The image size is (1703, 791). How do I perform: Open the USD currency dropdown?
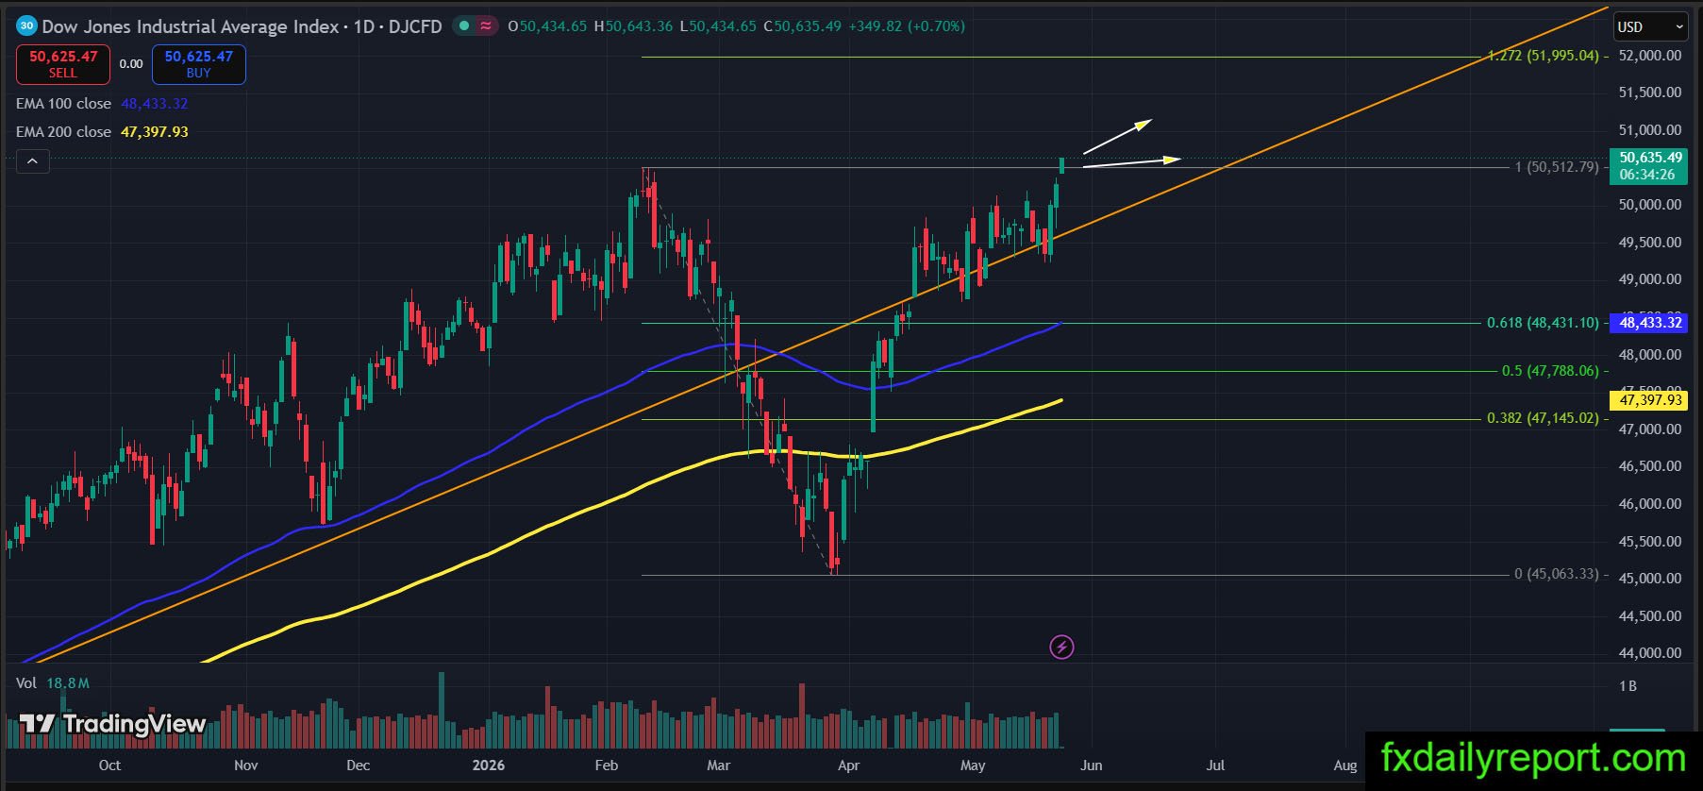coord(1650,27)
